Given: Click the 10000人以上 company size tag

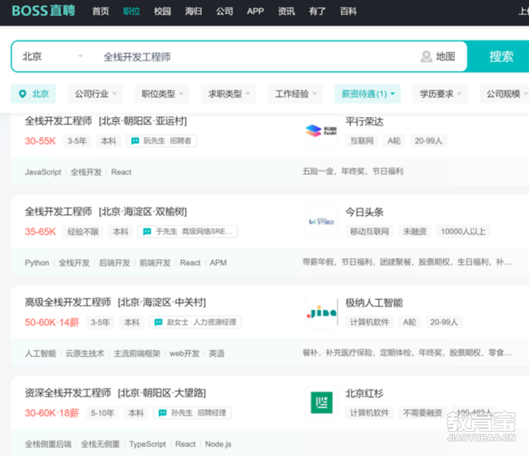Looking at the screenshot, I should click(x=463, y=231).
